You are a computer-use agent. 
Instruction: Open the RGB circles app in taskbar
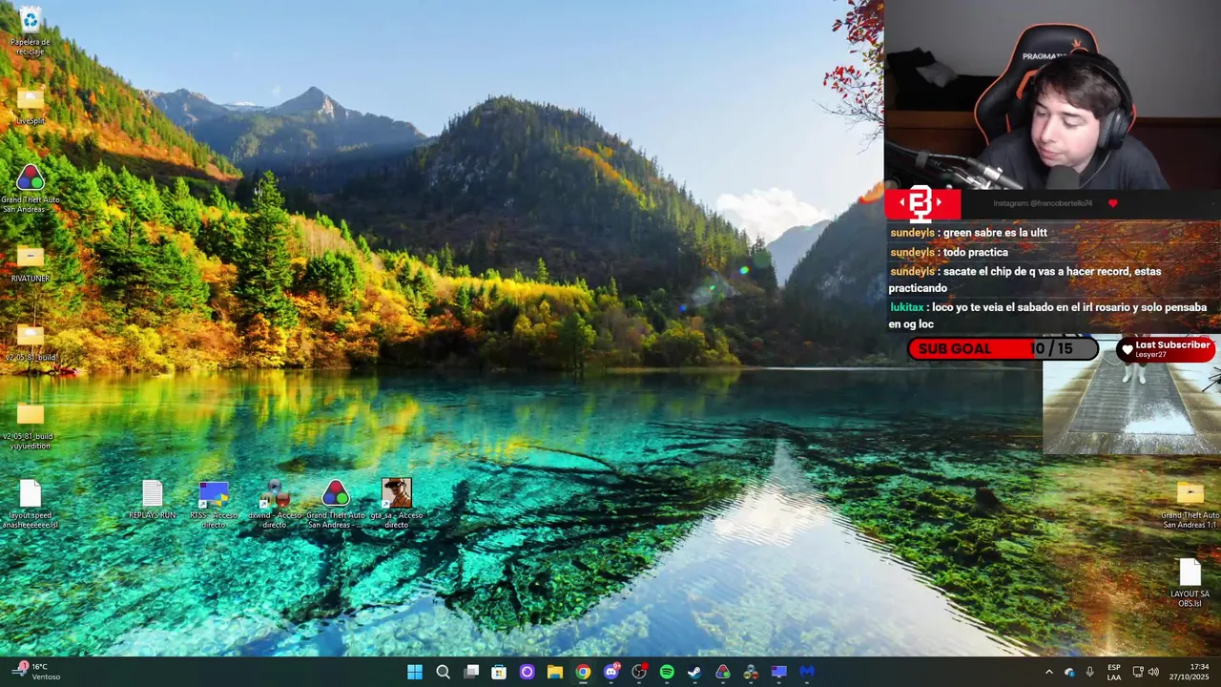click(x=723, y=672)
